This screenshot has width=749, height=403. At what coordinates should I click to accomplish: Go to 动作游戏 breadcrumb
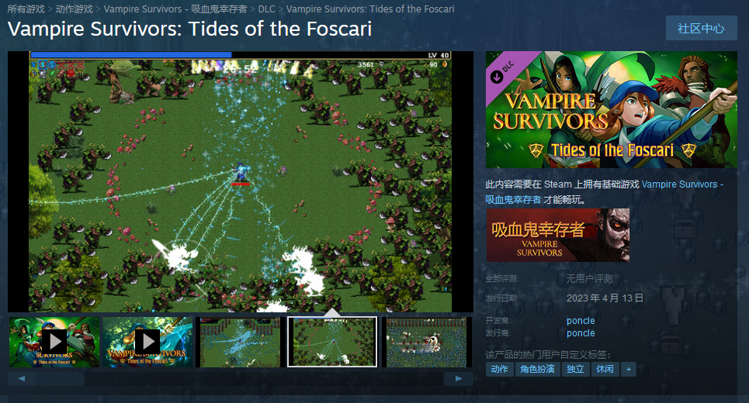[74, 9]
